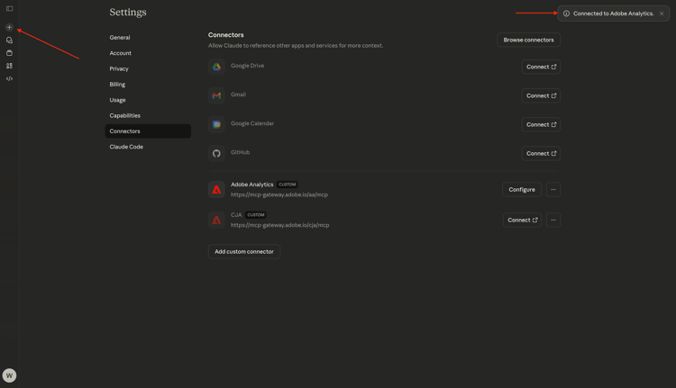
Task: Open Claude Code settings section
Action: (x=148, y=147)
